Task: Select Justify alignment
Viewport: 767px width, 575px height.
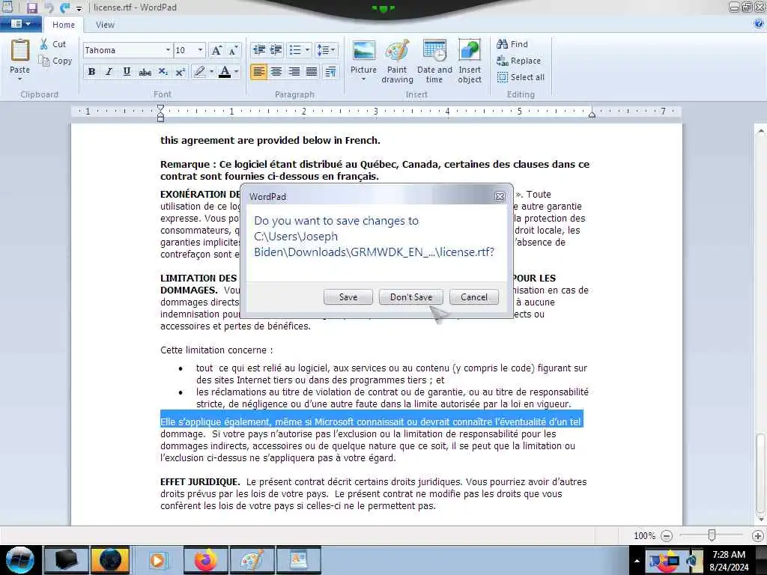Action: (312, 72)
